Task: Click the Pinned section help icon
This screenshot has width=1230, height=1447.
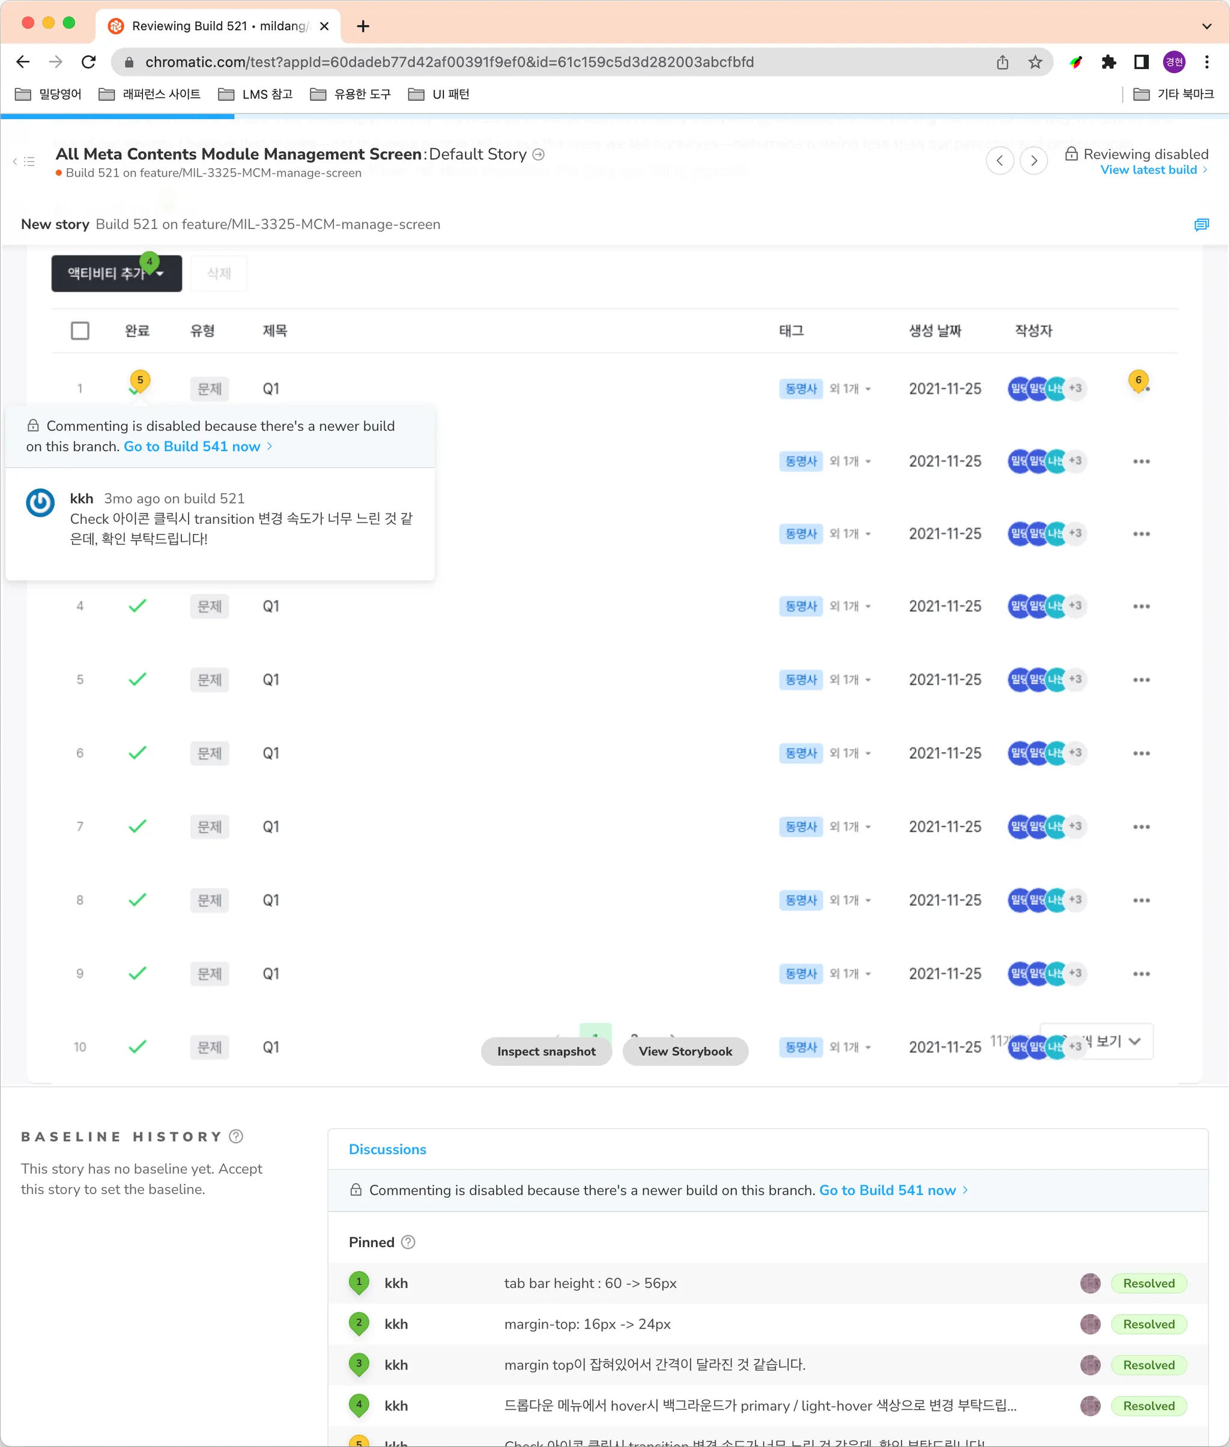Action: 408,1242
